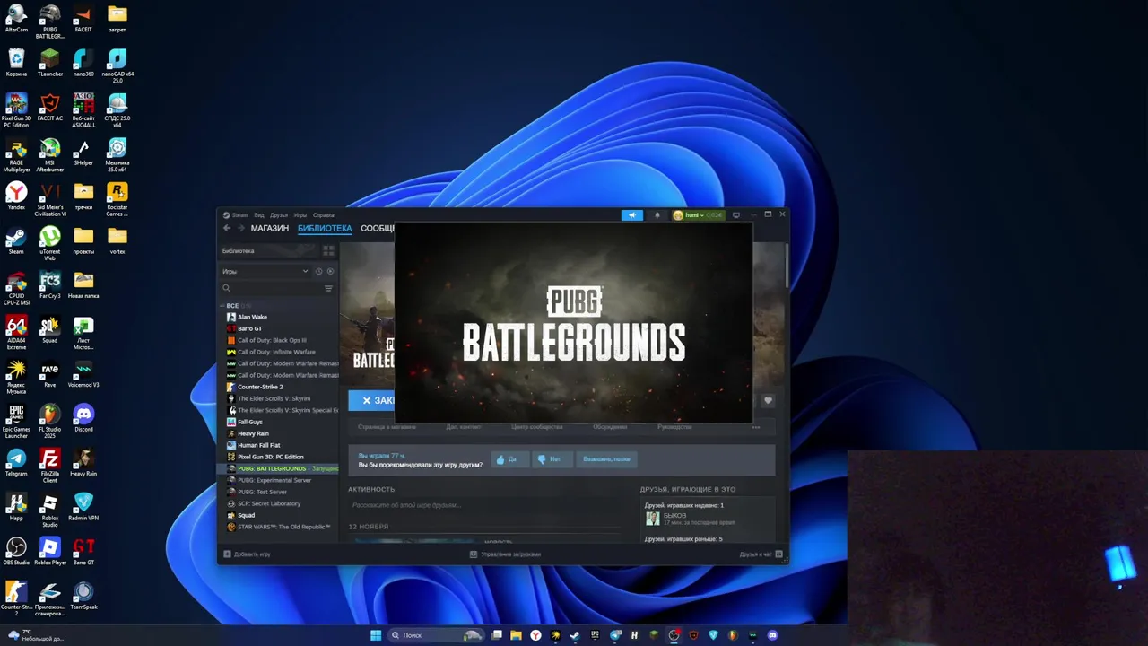Enter Big Picture mode via monitor icon
The width and height of the screenshot is (1148, 646).
(736, 215)
